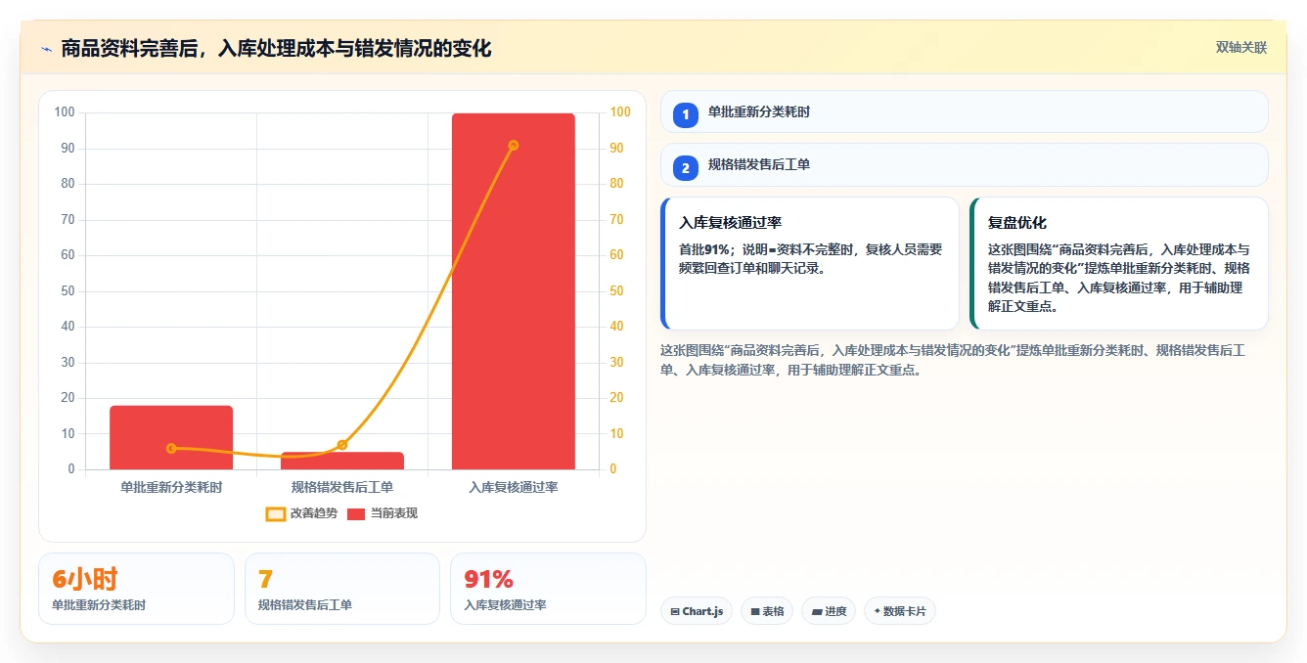Toggle the 当前表现 legend item
Image resolution: width=1307 pixels, height=663 pixels.
383,513
